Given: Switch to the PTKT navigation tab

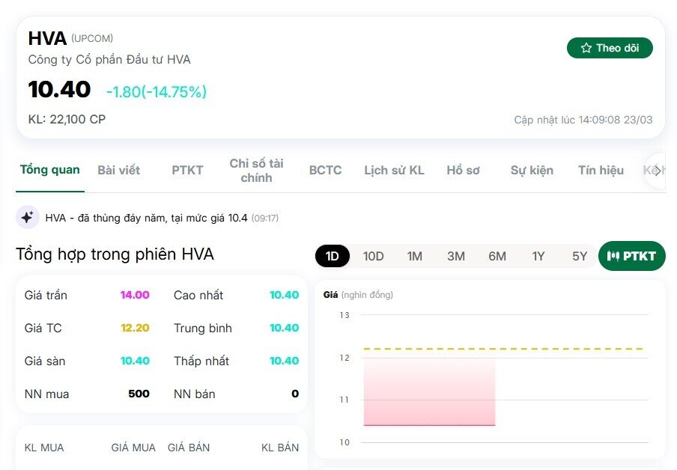Looking at the screenshot, I should [x=186, y=170].
